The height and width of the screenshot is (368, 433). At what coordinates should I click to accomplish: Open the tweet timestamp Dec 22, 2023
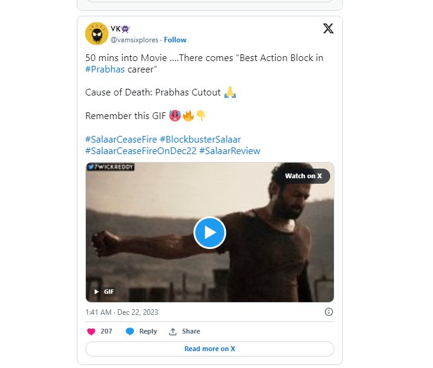pos(122,312)
